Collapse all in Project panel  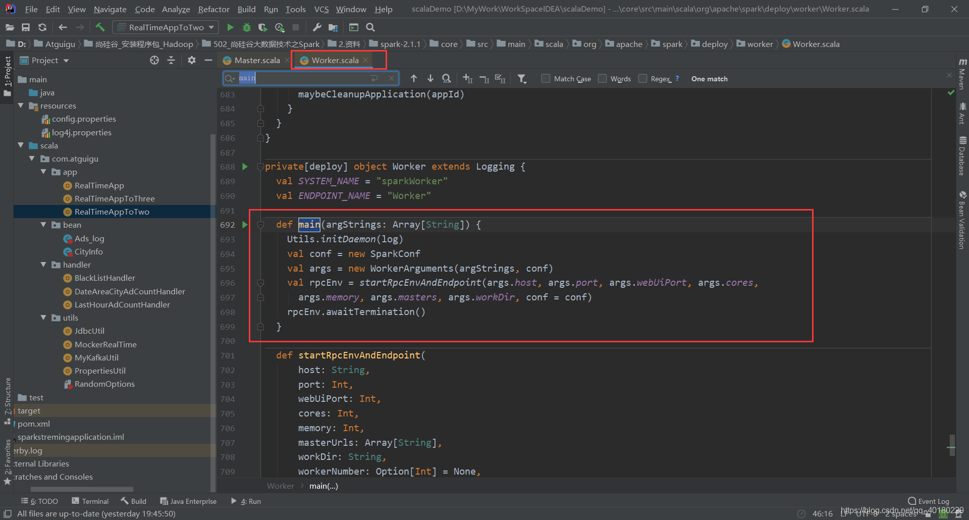[171, 60]
